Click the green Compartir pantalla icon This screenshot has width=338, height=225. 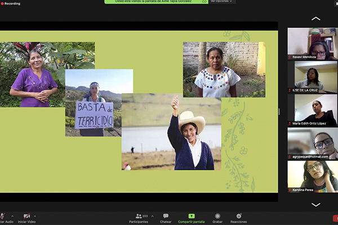point(191,216)
